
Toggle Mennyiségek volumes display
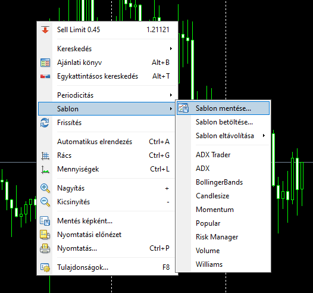click(108, 169)
